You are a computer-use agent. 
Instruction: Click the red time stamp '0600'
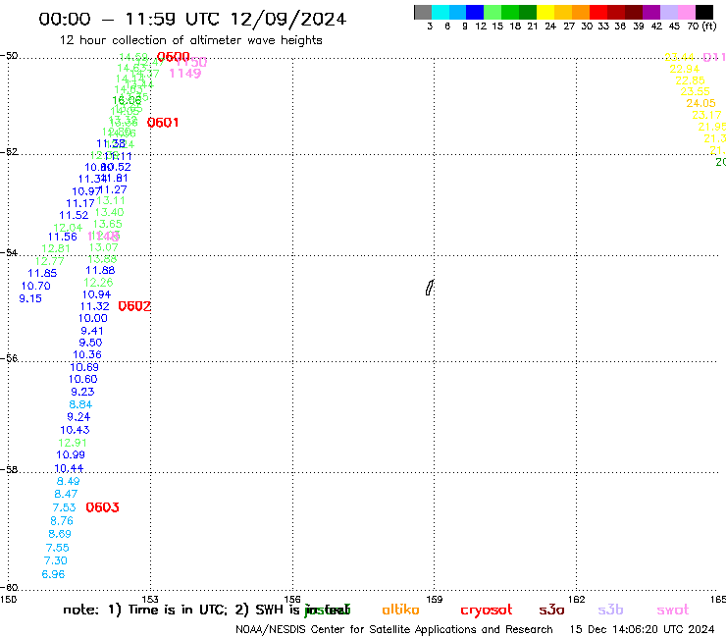click(x=174, y=57)
